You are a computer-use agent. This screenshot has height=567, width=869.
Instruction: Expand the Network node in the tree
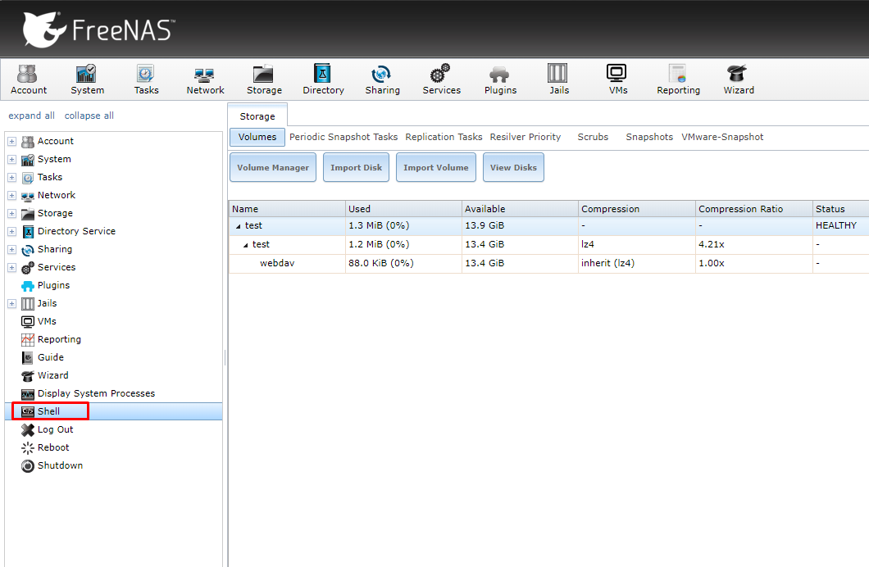(x=11, y=196)
